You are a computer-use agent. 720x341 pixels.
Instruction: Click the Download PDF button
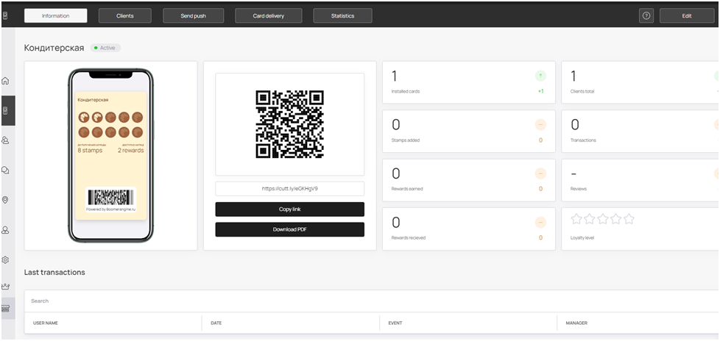[x=290, y=229]
